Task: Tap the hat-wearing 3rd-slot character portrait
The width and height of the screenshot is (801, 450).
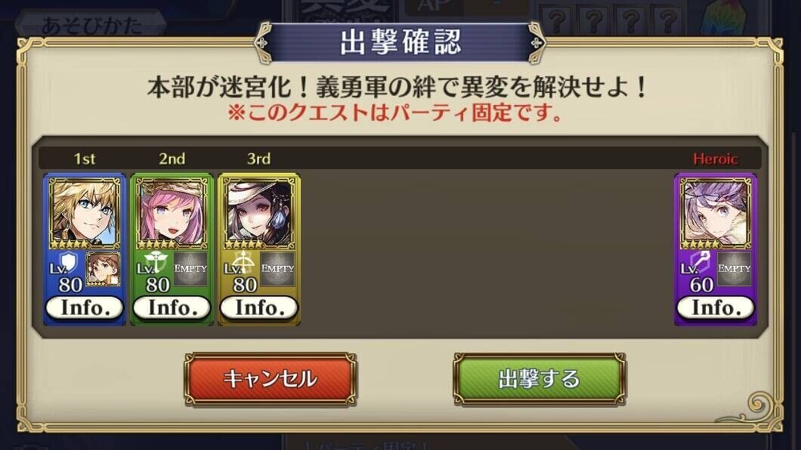Action: pos(259,213)
